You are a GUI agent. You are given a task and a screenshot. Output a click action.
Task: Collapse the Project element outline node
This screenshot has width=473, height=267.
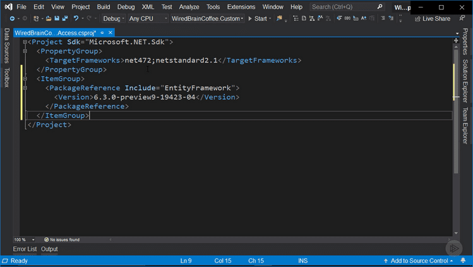tap(25, 42)
